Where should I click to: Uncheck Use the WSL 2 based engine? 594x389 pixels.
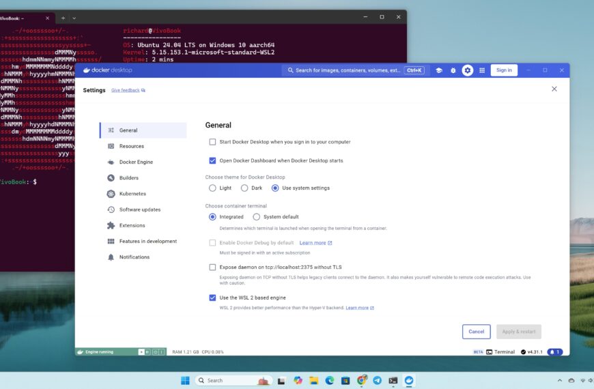coord(212,298)
